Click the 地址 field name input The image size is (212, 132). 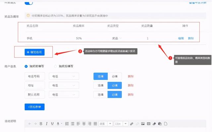coord(35,85)
